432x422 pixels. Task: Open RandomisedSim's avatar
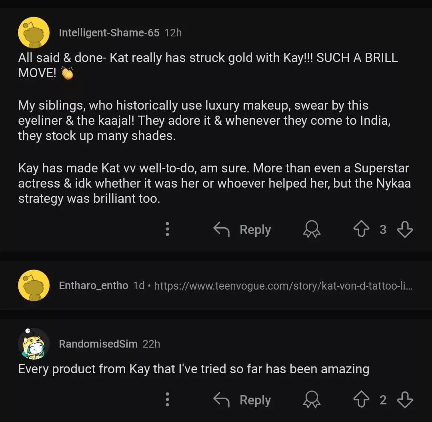(x=34, y=344)
